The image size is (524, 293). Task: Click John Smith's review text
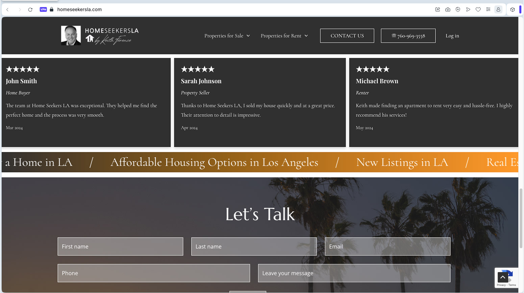(x=81, y=110)
